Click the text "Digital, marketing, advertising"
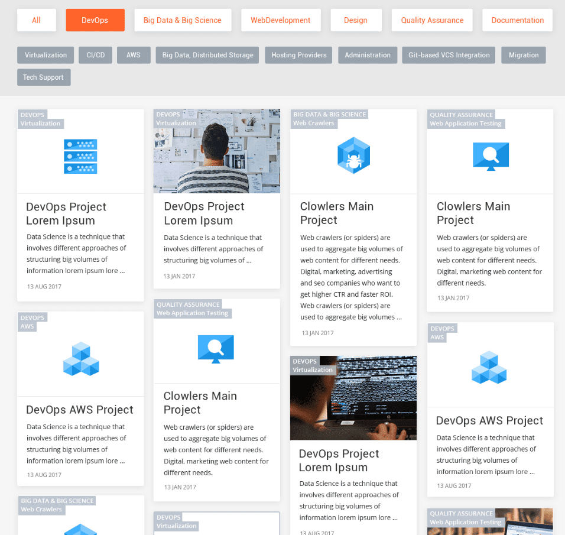Screen dimensions: 565x535 [346, 271]
